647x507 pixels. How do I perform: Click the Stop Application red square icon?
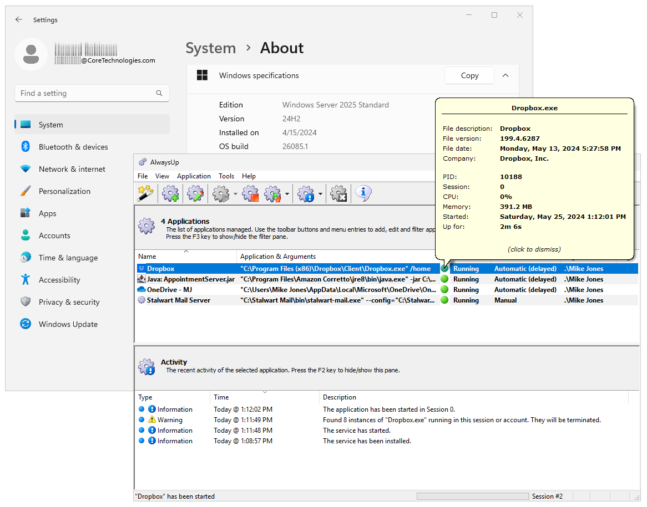250,193
